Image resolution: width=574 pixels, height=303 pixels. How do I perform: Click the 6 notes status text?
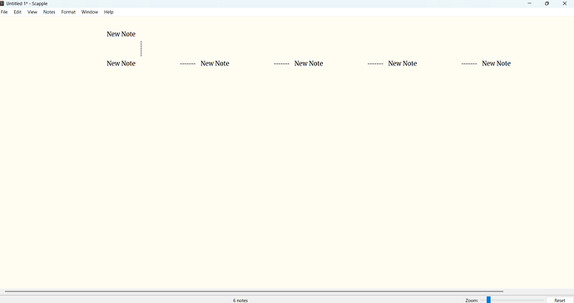tap(240, 301)
